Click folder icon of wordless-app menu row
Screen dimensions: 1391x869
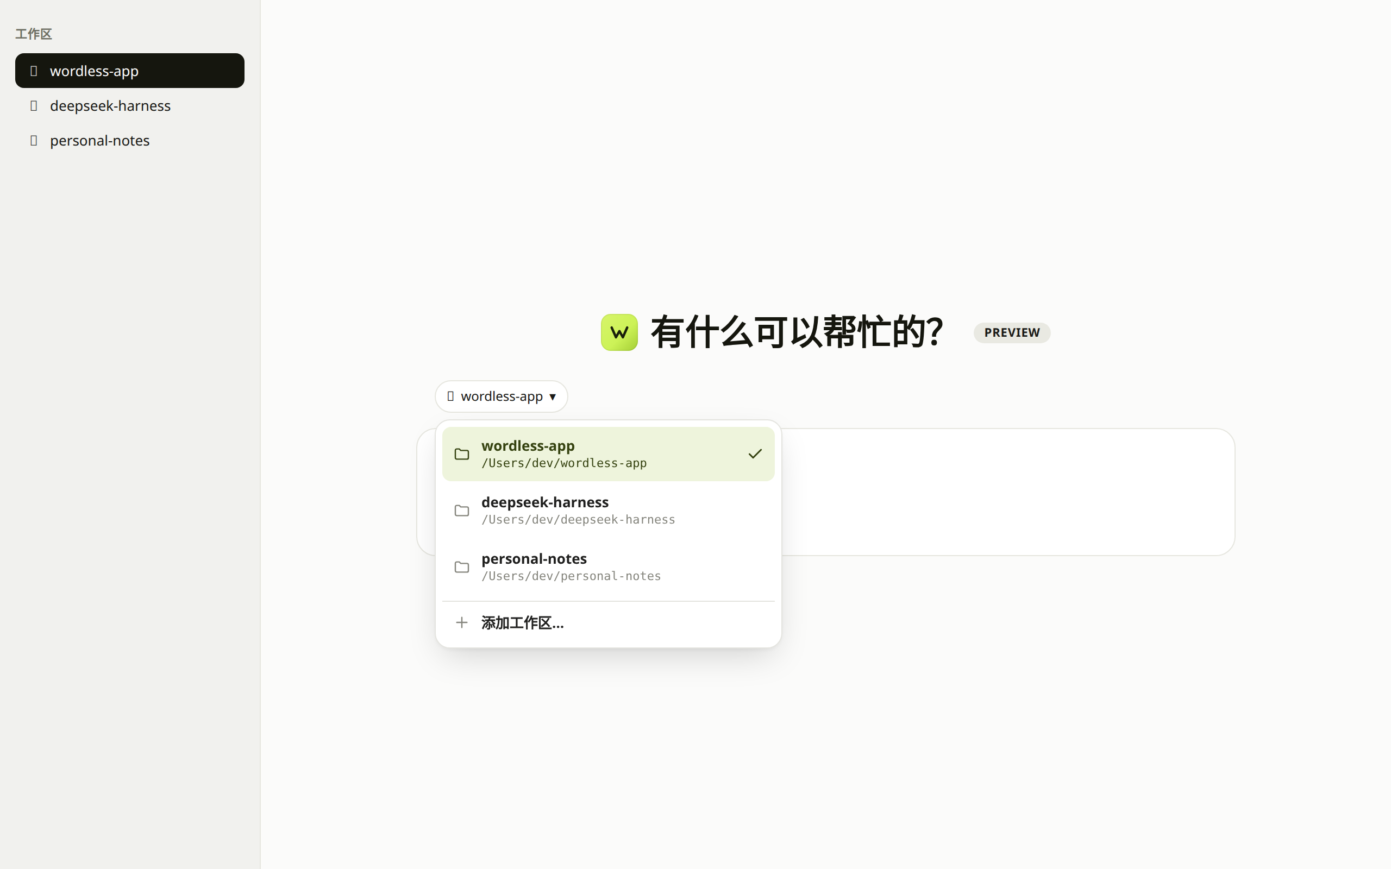coord(461,454)
